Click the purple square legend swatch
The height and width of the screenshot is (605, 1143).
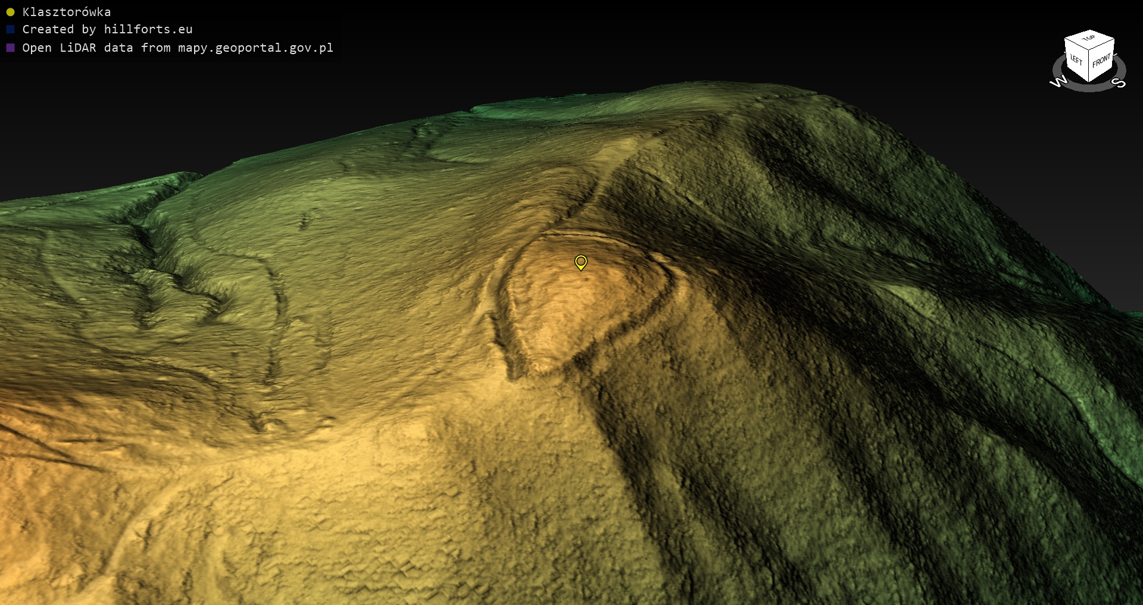(x=10, y=48)
